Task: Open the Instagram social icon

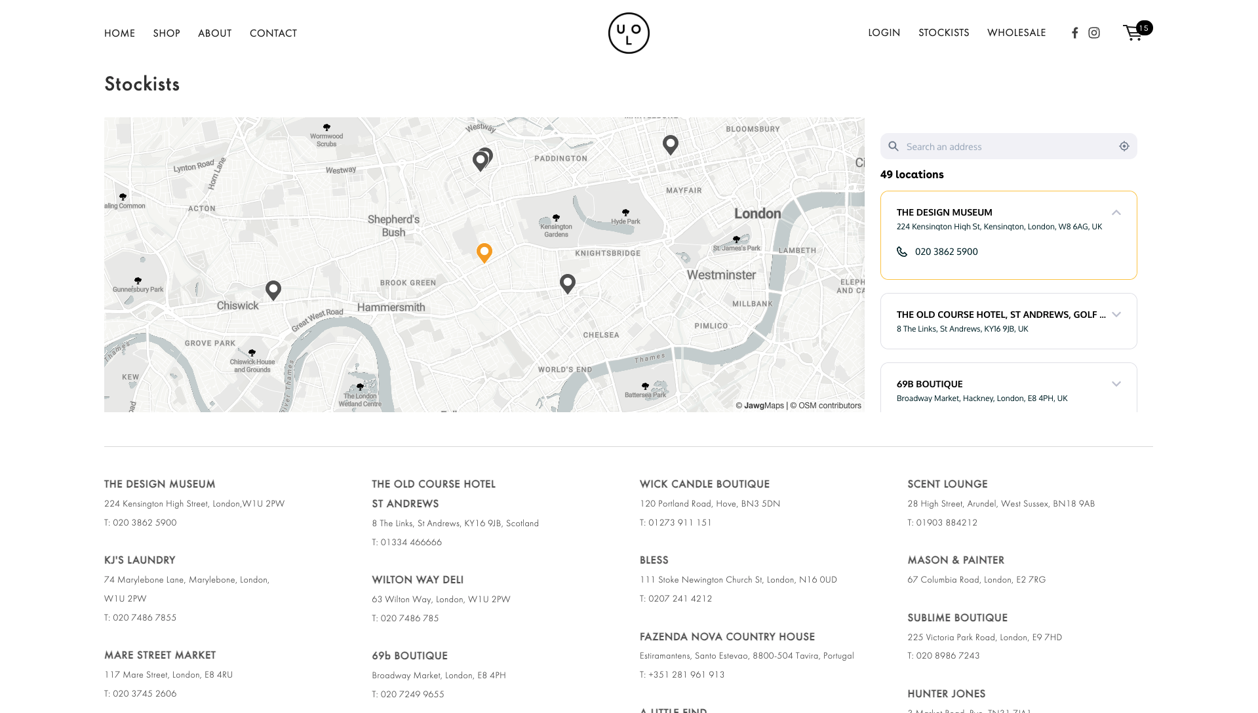Action: click(x=1094, y=33)
